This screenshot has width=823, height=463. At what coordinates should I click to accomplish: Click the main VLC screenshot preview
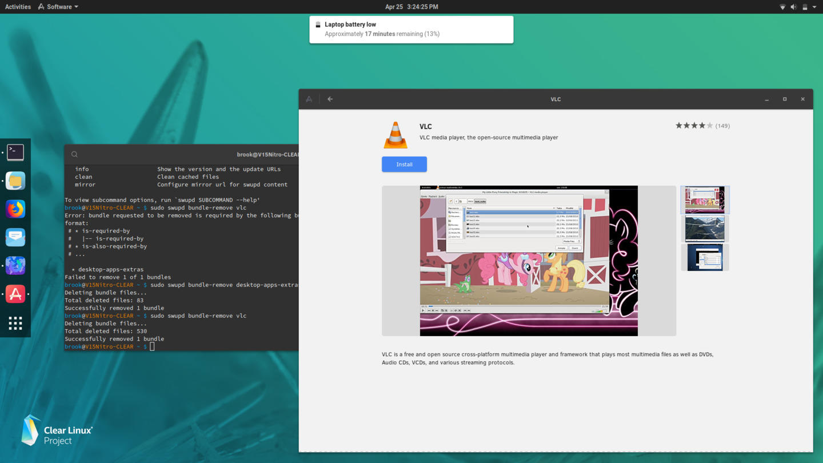click(529, 261)
